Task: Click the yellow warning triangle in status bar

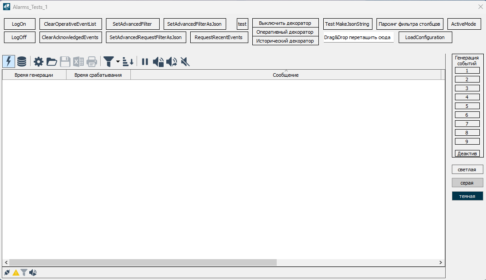Action: 16,273
